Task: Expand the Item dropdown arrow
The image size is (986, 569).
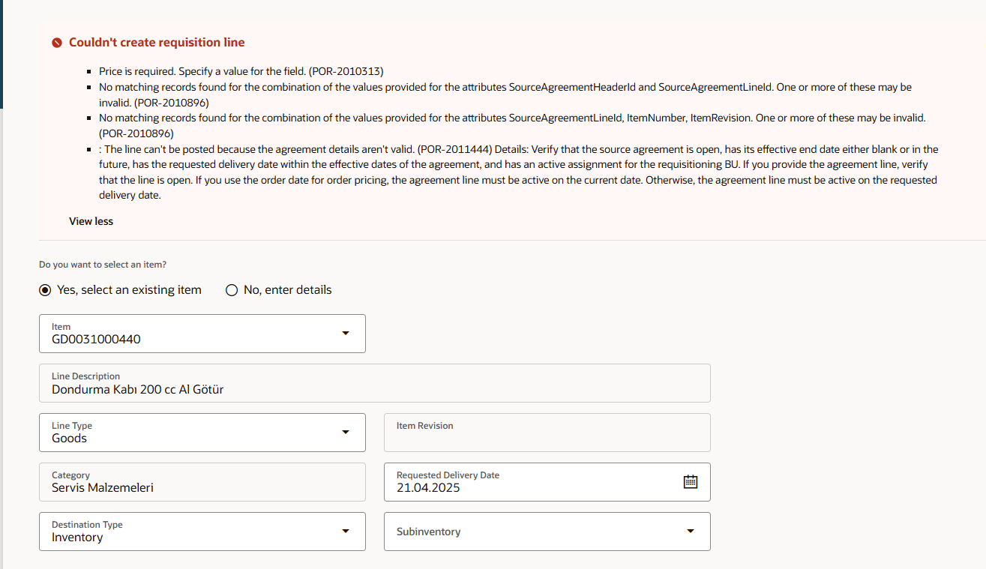Action: coord(345,333)
